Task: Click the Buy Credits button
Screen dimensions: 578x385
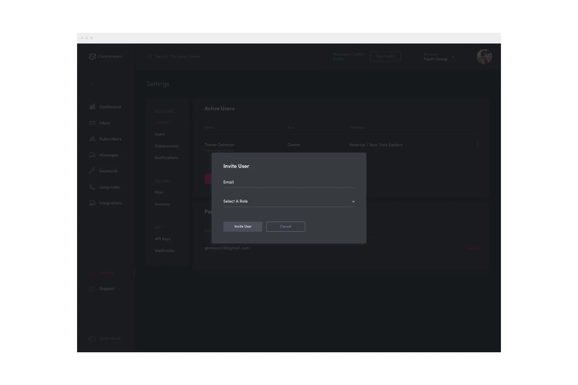Action: click(385, 57)
